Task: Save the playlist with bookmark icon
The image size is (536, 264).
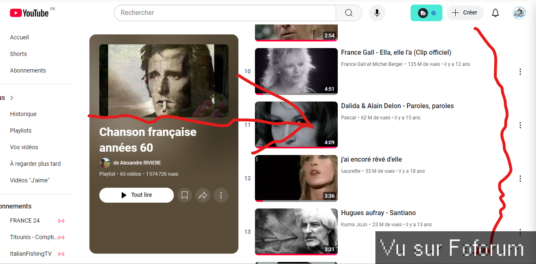Action: 185,195
